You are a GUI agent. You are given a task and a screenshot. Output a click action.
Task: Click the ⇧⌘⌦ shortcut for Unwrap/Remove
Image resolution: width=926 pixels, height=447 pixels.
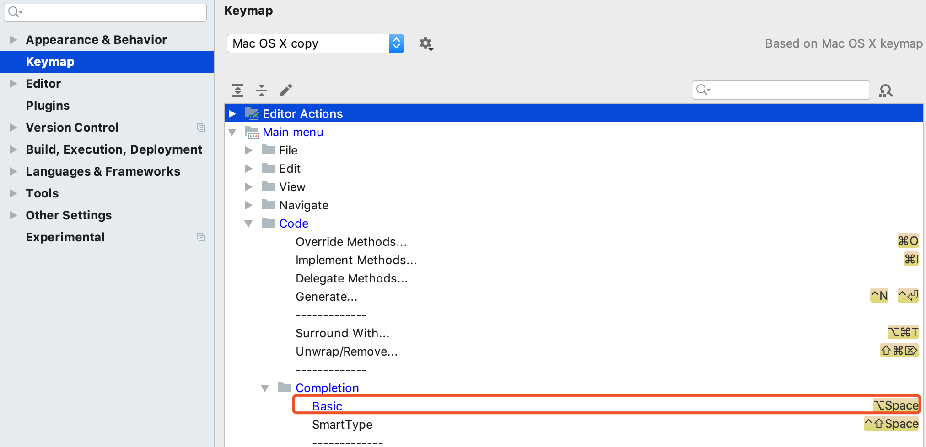[899, 351]
